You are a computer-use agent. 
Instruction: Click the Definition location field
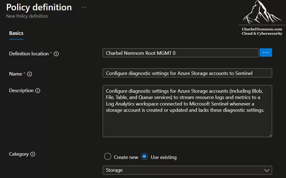coord(180,53)
